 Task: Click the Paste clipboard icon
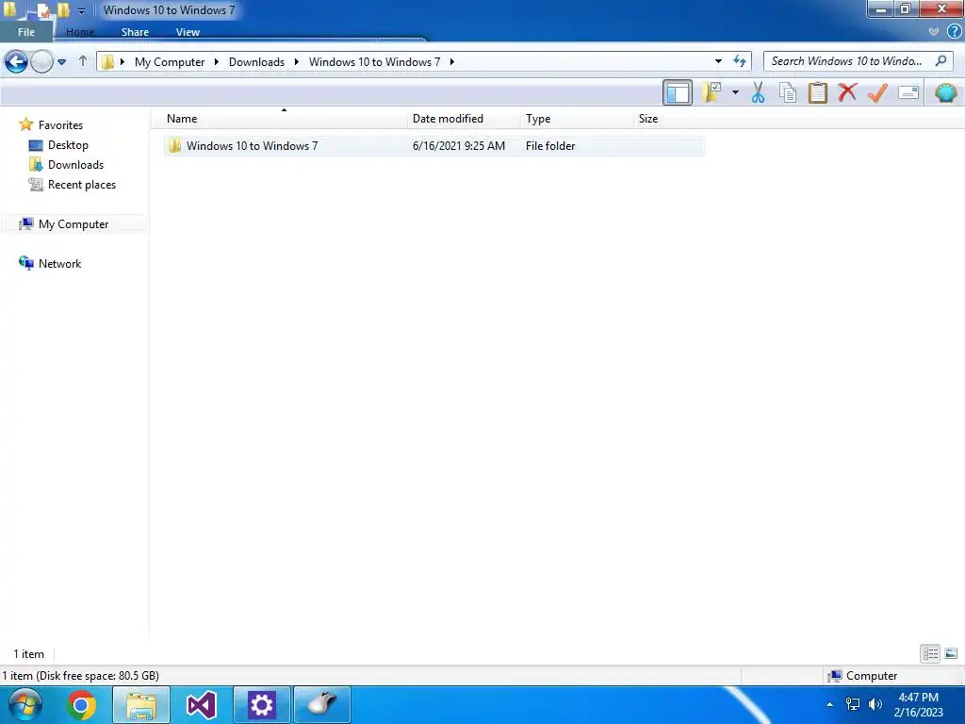tap(817, 93)
